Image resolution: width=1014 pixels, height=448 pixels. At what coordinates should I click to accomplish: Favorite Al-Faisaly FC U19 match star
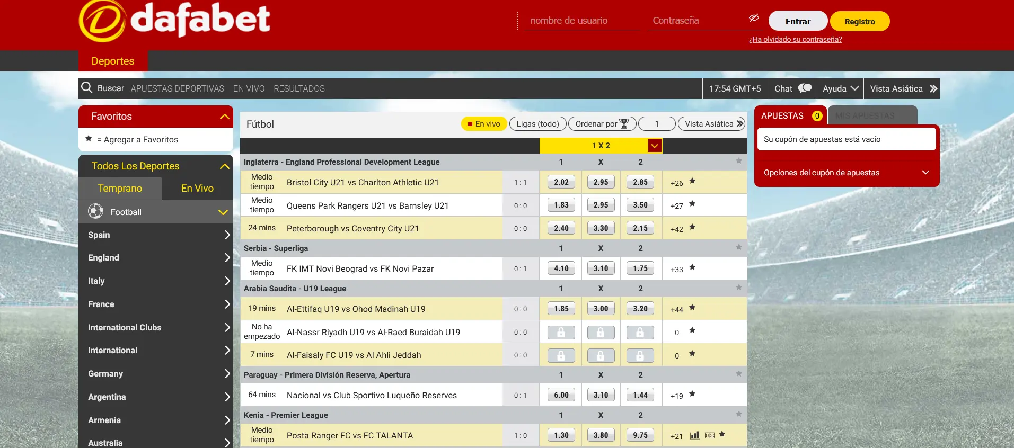click(692, 354)
